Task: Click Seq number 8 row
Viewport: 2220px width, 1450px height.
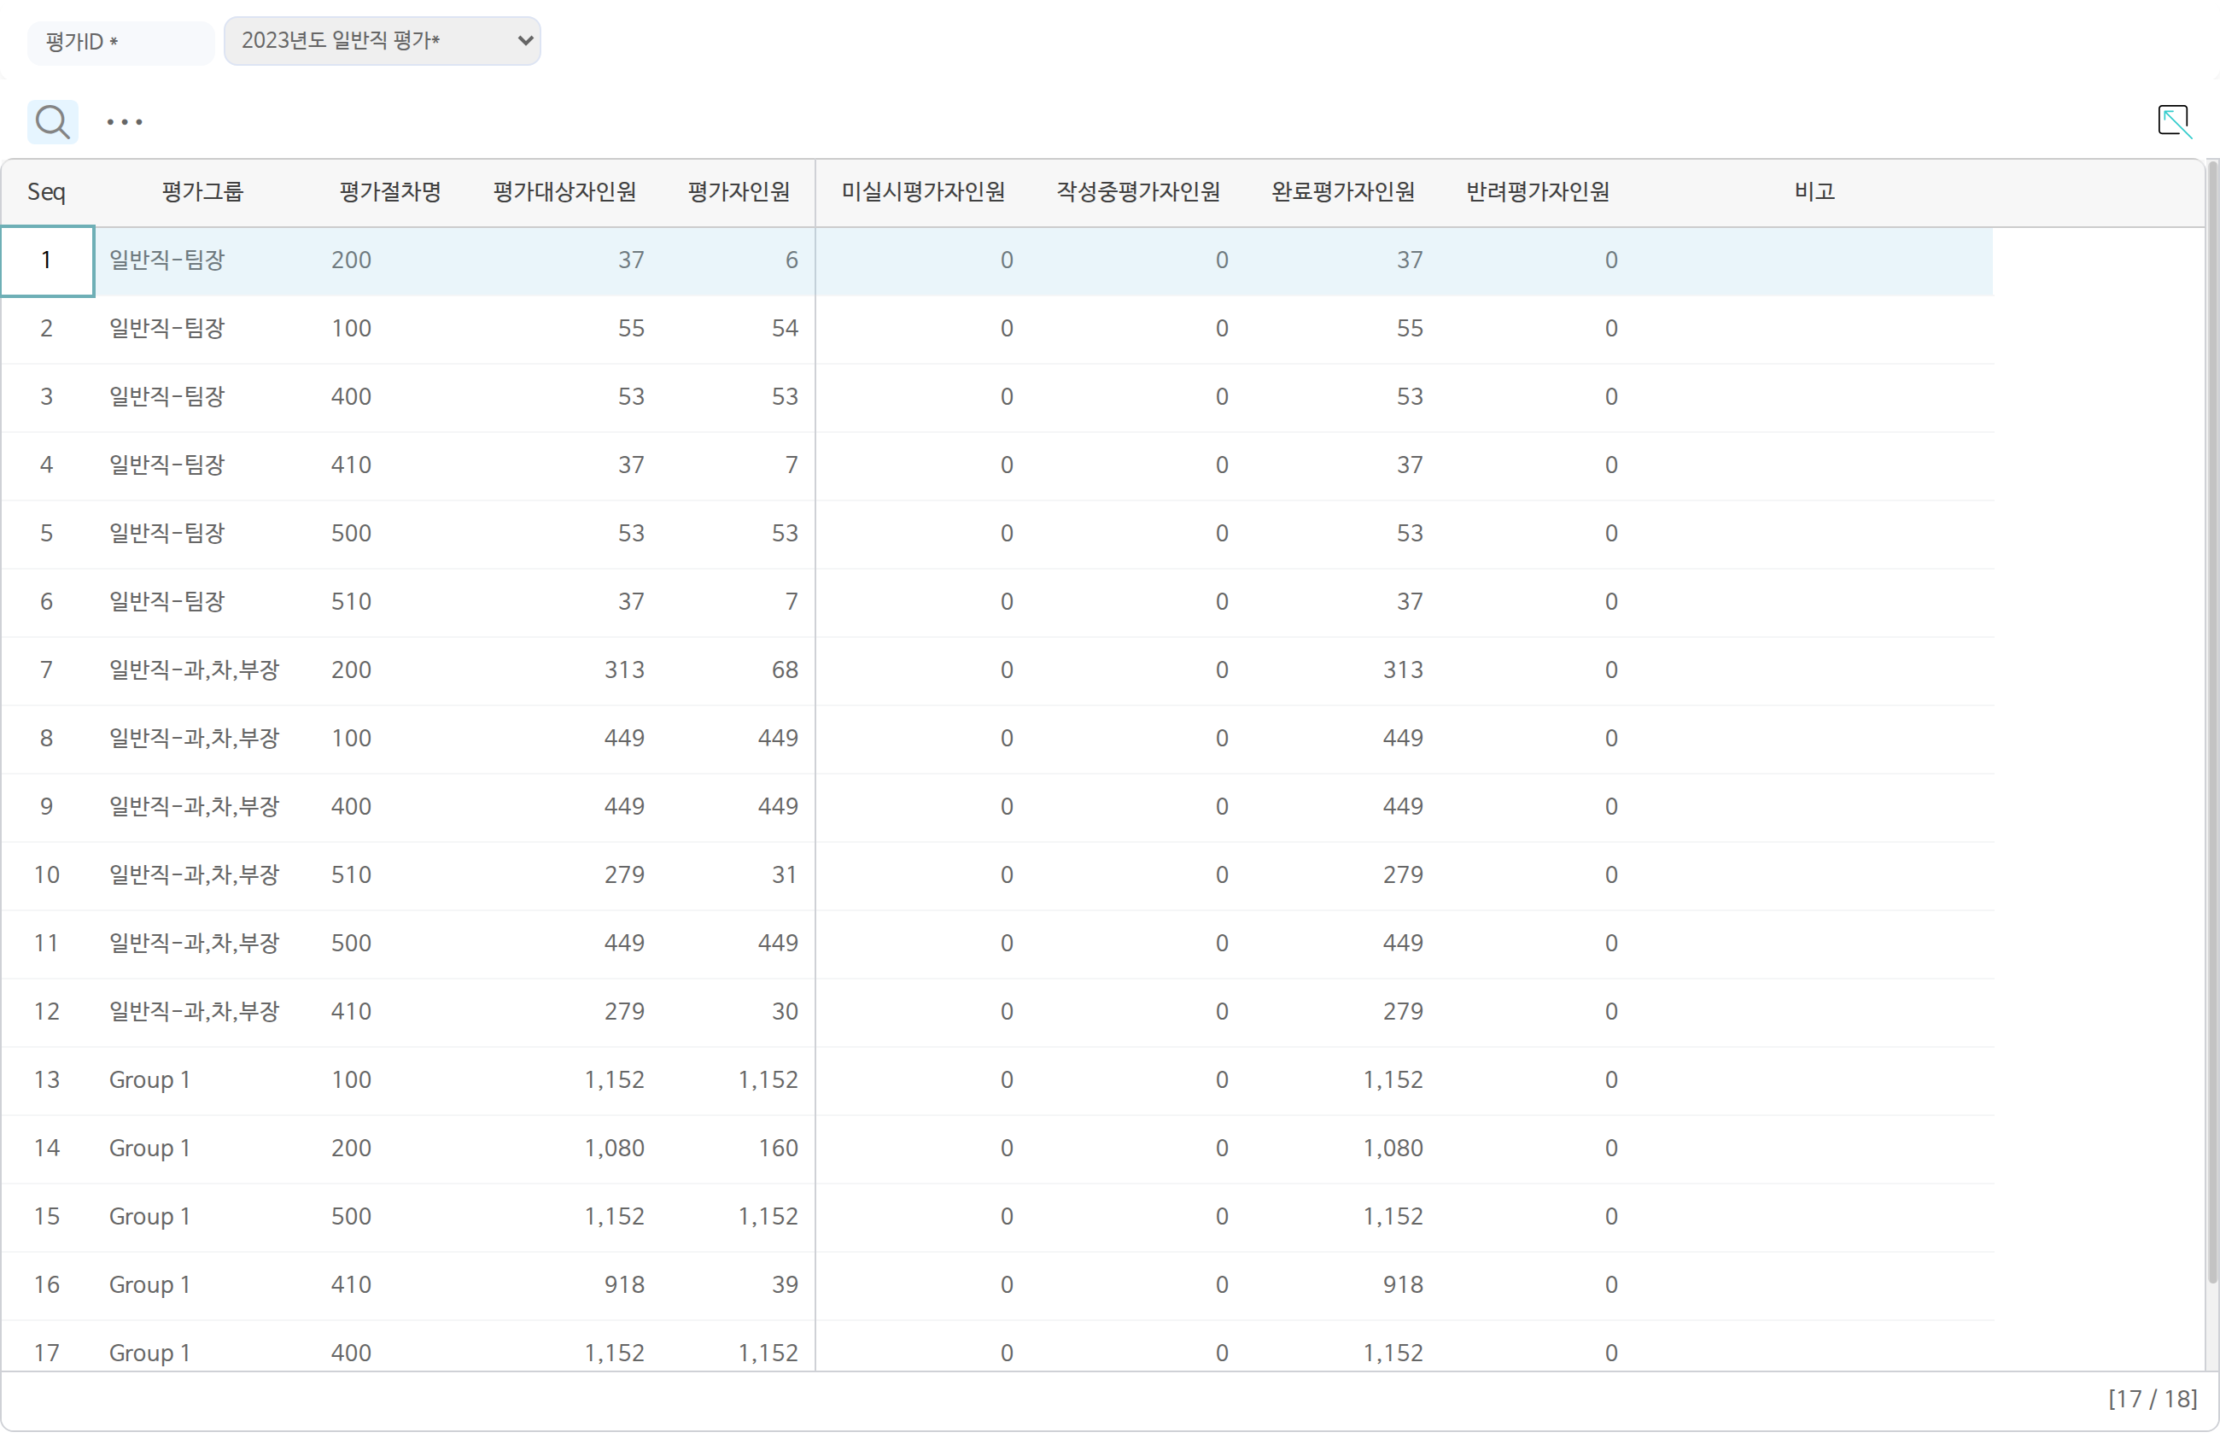Action: 47,739
